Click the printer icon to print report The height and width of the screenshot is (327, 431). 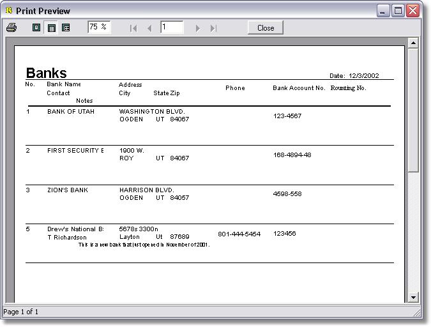[11, 27]
